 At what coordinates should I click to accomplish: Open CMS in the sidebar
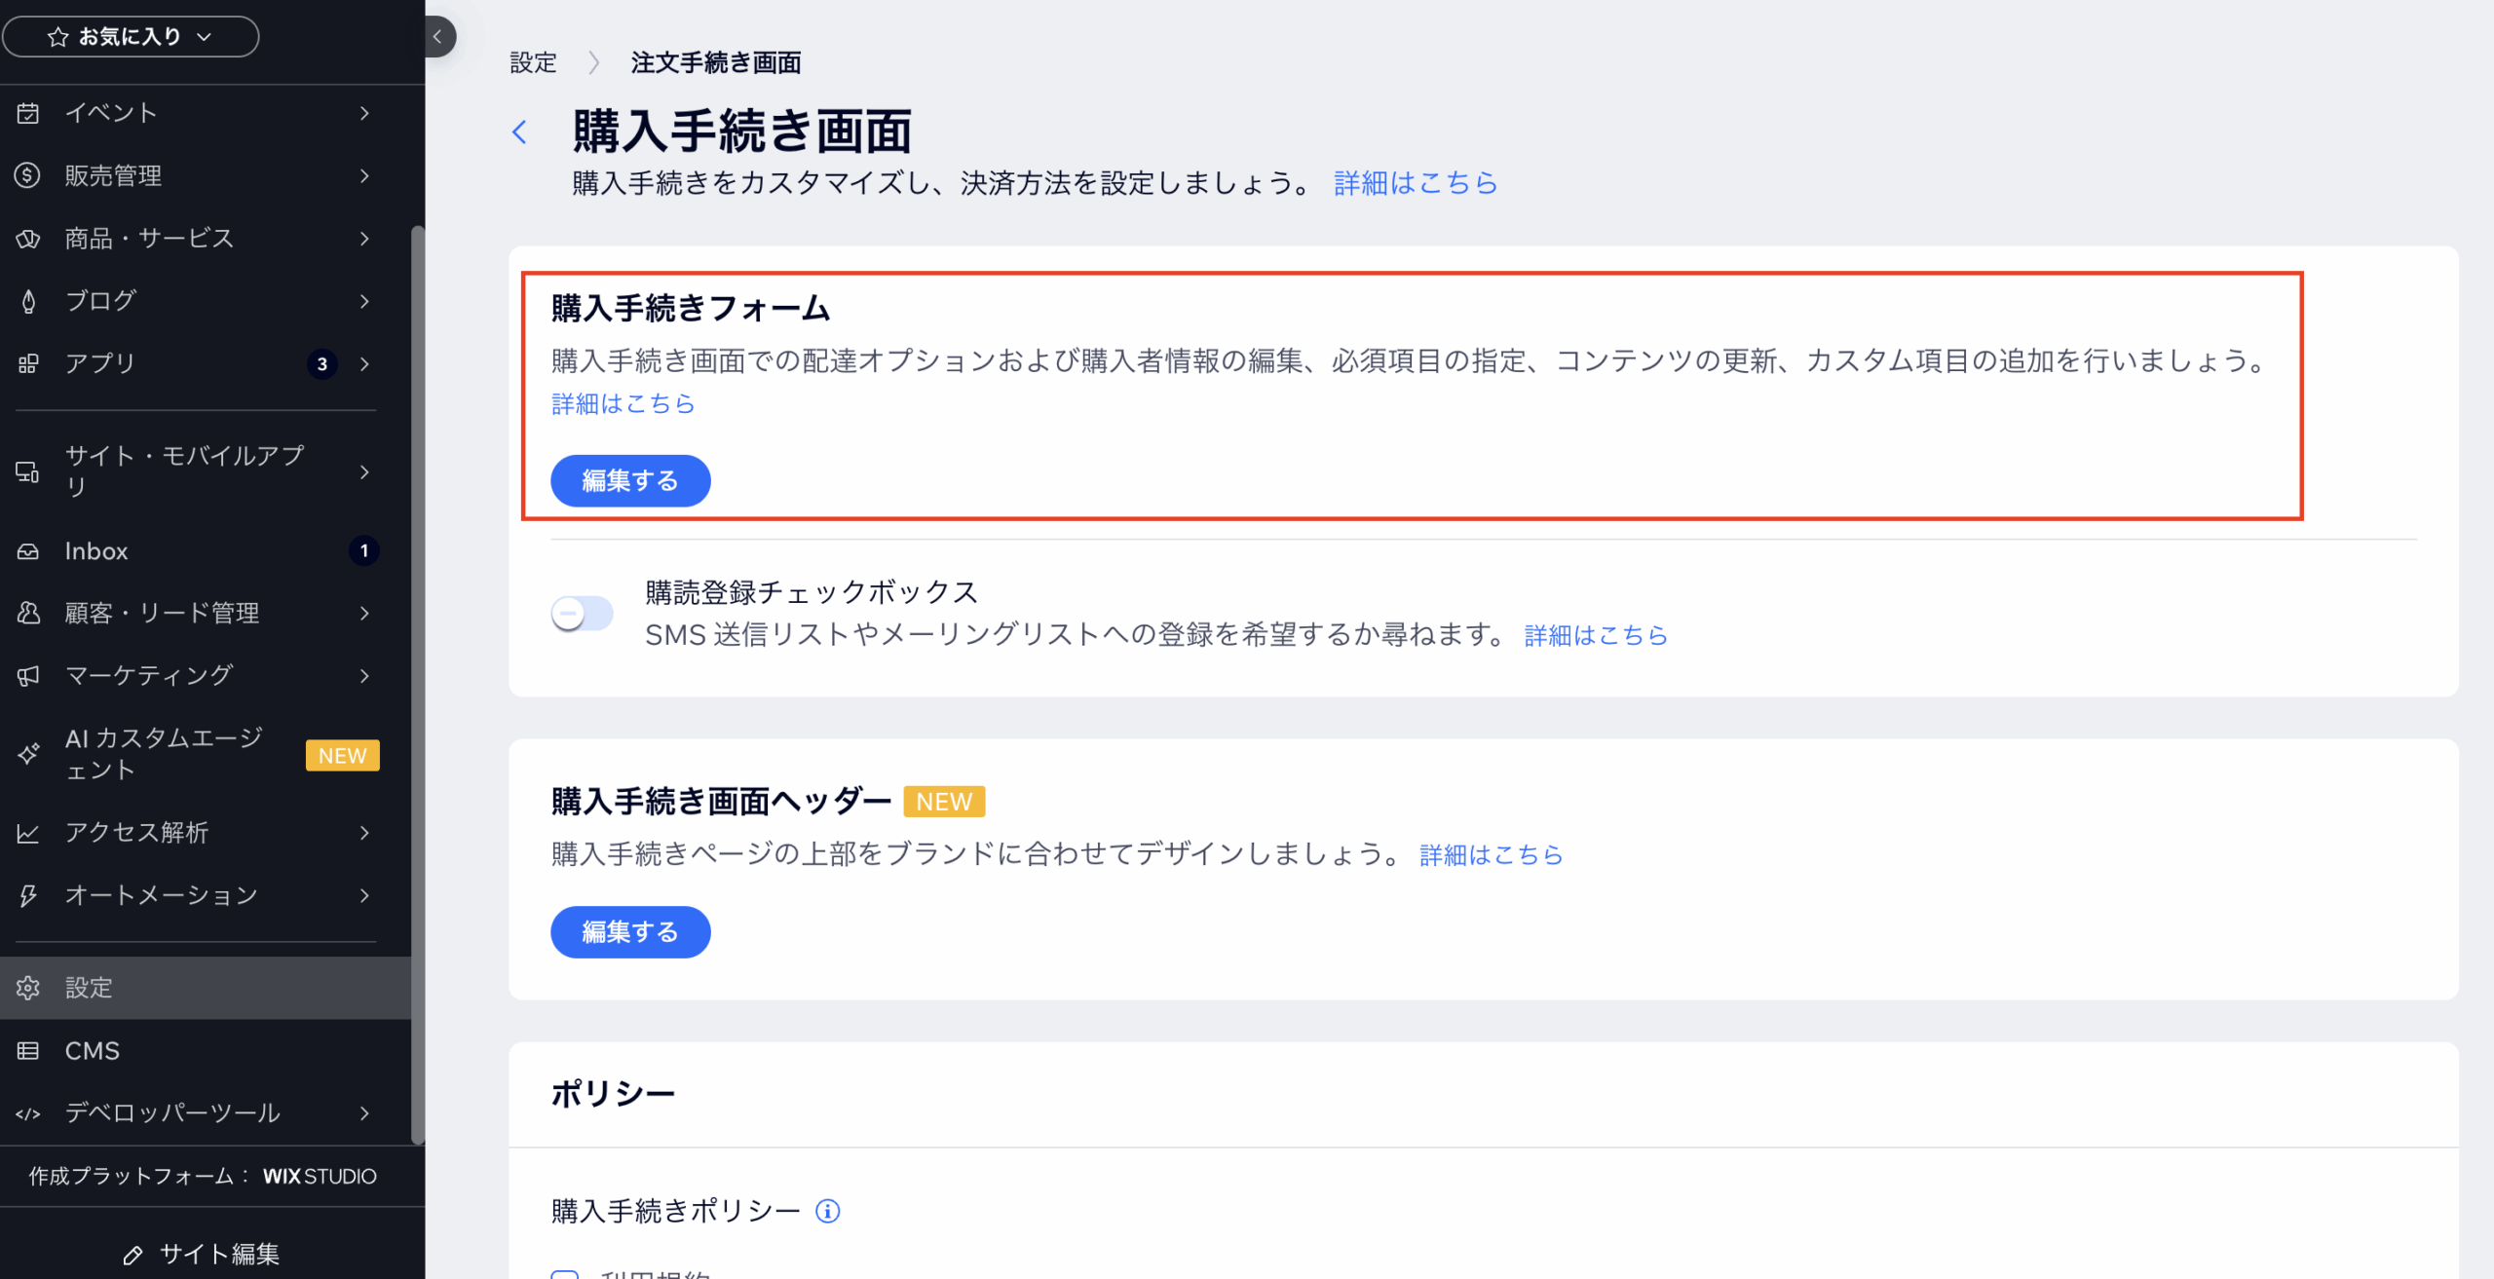[x=93, y=1051]
